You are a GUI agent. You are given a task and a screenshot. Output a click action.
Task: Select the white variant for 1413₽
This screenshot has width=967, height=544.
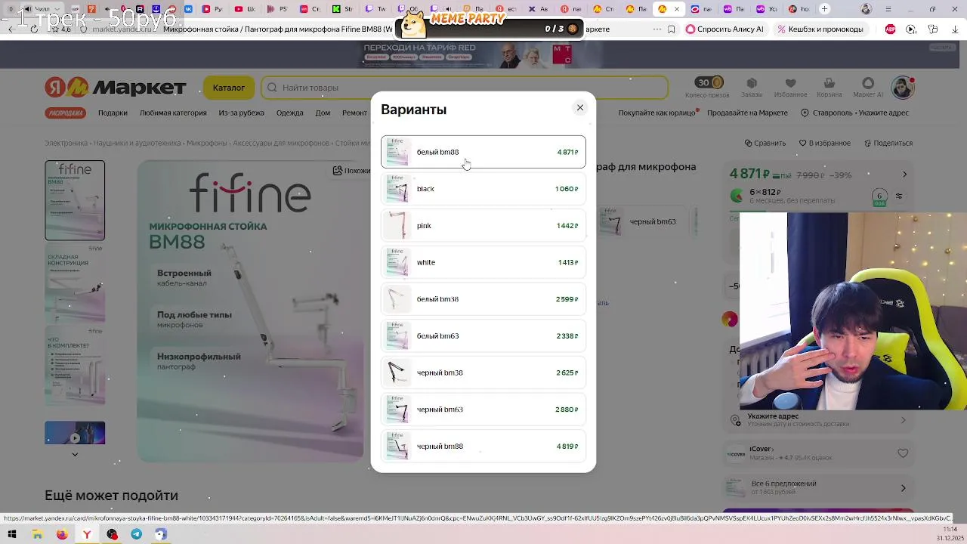(x=483, y=262)
